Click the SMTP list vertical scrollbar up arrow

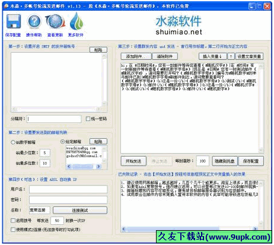click(104, 56)
